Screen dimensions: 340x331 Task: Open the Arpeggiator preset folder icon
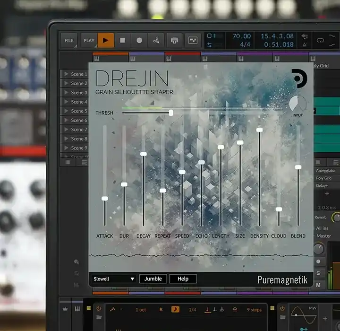99,317
